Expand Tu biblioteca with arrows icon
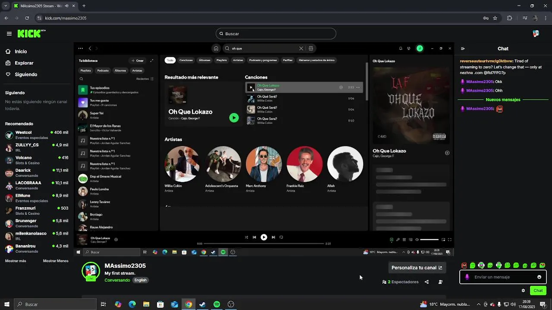552x310 pixels. (x=151, y=61)
